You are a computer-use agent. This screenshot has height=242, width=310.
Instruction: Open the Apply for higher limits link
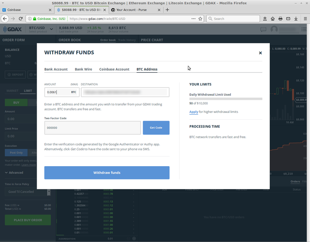[193, 112]
